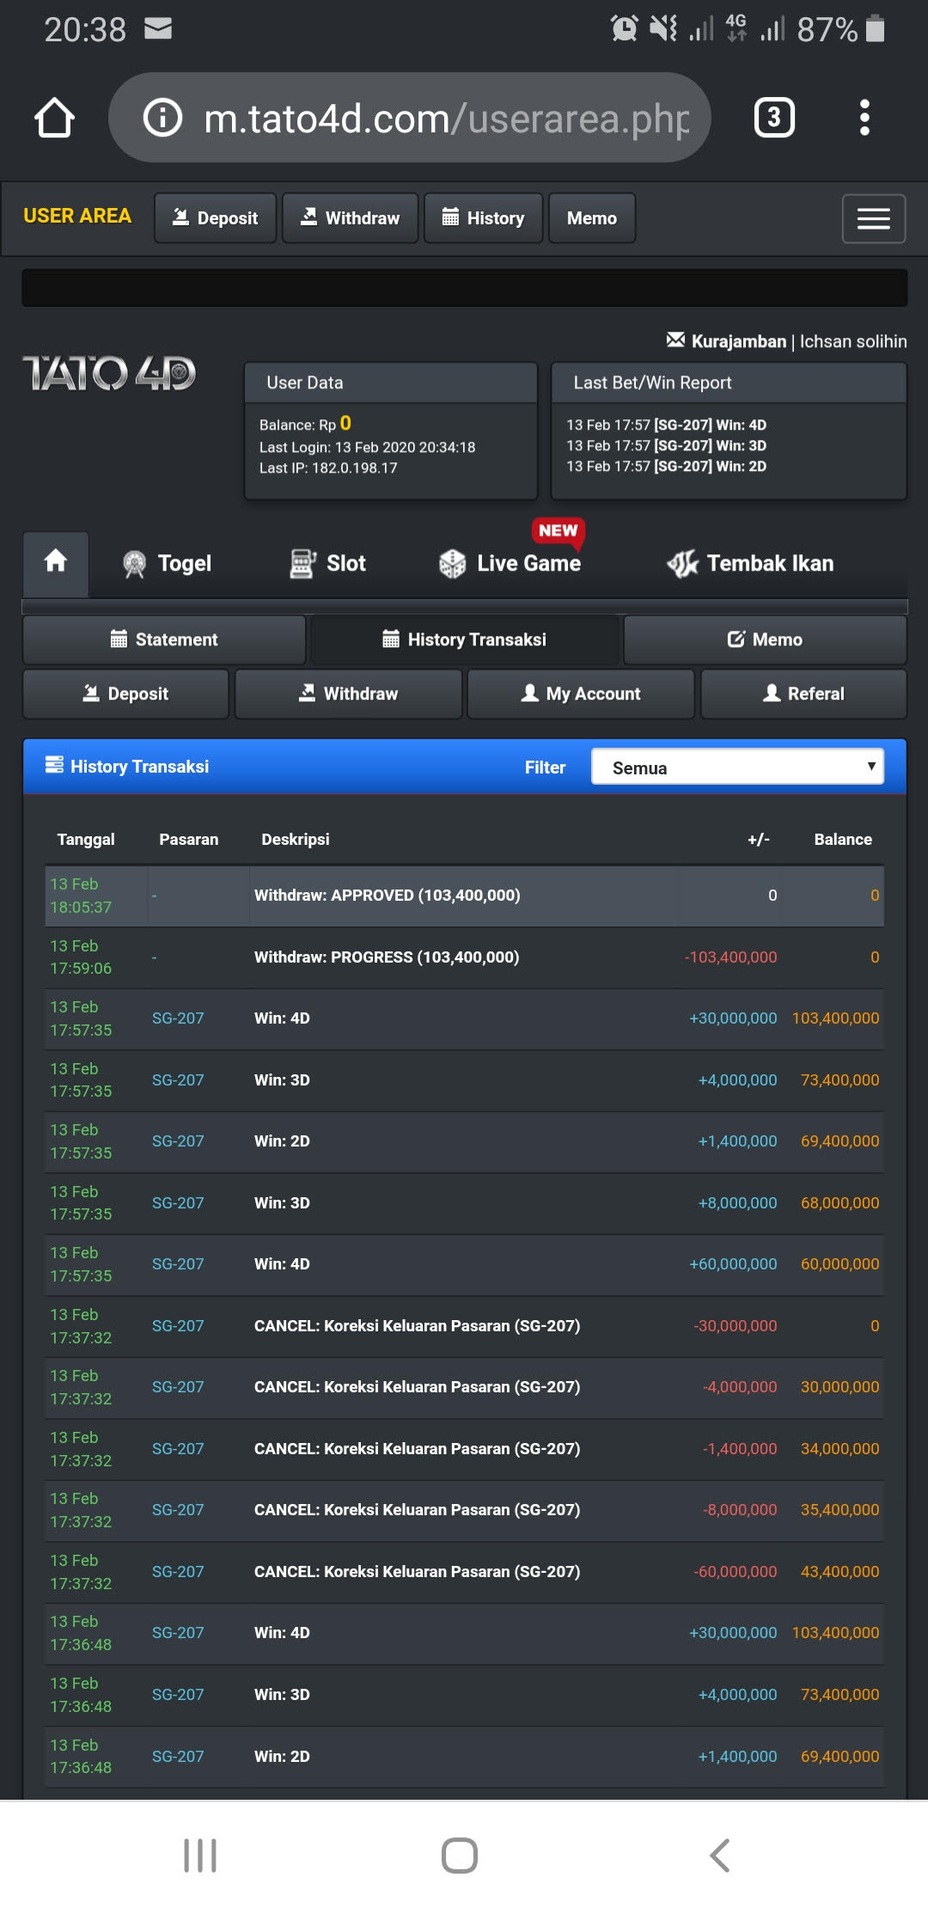This screenshot has width=928, height=1908.
Task: Tap the site info icon in address bar
Action: (162, 118)
